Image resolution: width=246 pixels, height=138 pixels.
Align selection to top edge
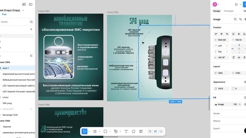pos(233,34)
